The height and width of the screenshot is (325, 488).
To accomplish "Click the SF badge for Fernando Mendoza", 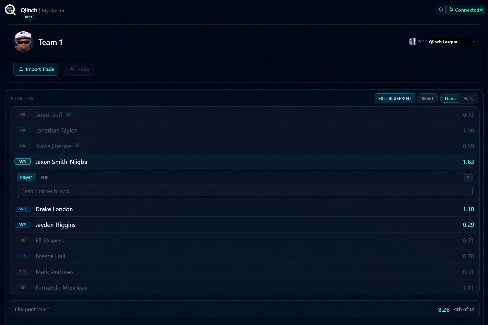I will pyautogui.click(x=23, y=288).
